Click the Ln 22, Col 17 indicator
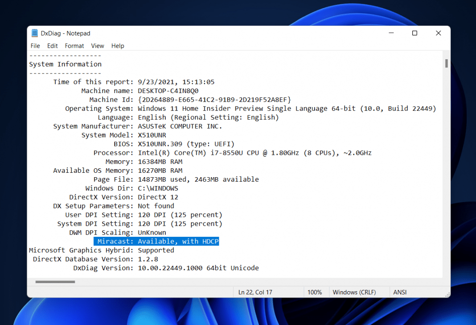476x325 pixels. tap(255, 292)
